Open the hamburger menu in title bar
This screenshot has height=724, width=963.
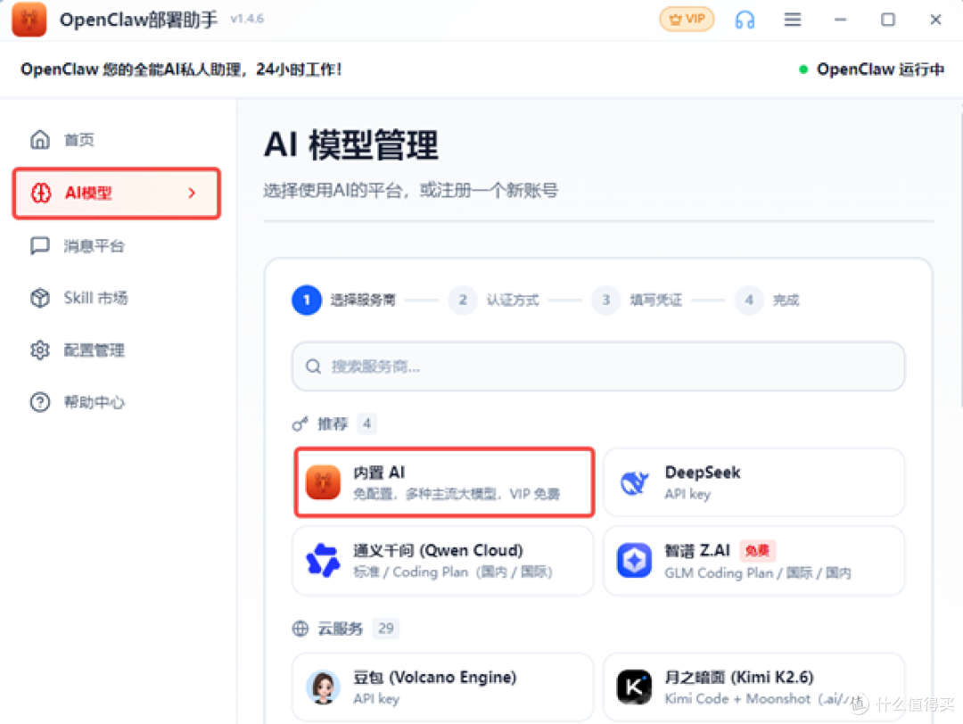793,20
